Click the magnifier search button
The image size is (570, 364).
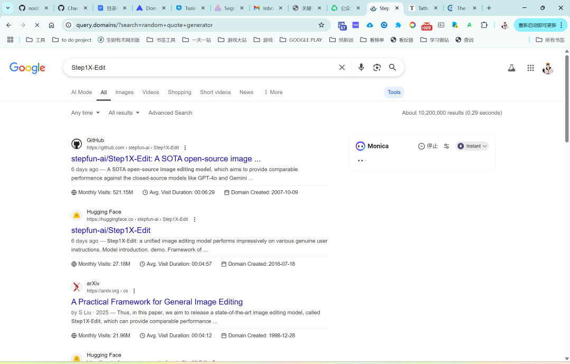[x=393, y=67]
